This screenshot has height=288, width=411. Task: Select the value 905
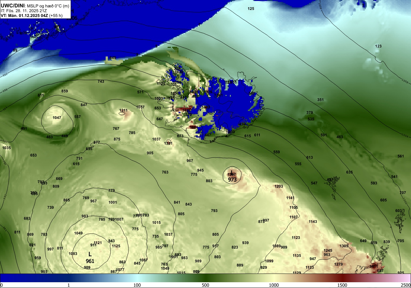pos(150,153)
